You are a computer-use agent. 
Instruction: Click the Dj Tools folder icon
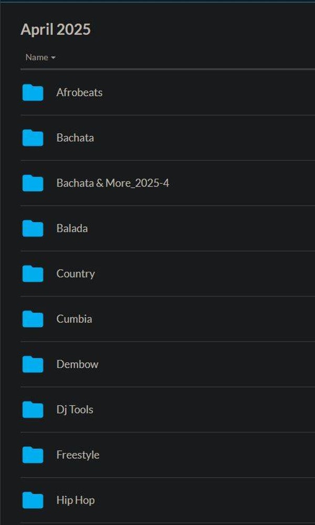(x=33, y=409)
